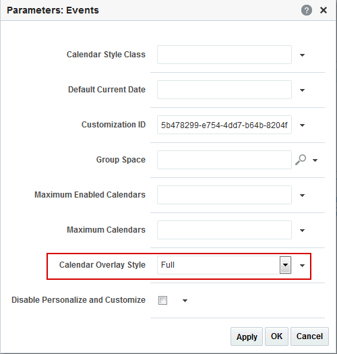Open arrow menu beside Calendar Style Class

coord(302,55)
